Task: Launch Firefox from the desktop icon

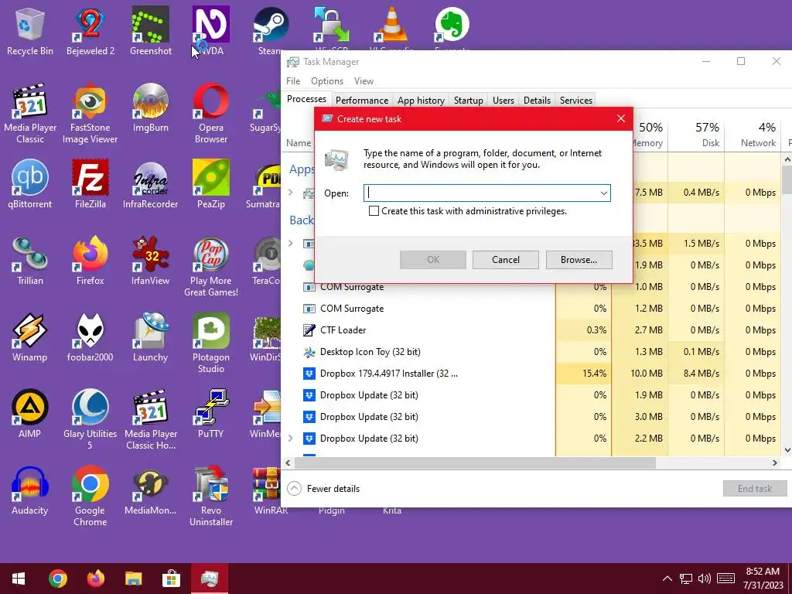Action: 90,261
